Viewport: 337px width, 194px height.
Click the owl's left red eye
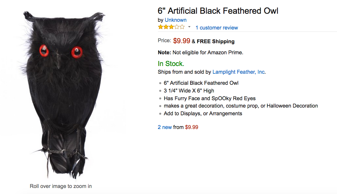(x=44, y=51)
